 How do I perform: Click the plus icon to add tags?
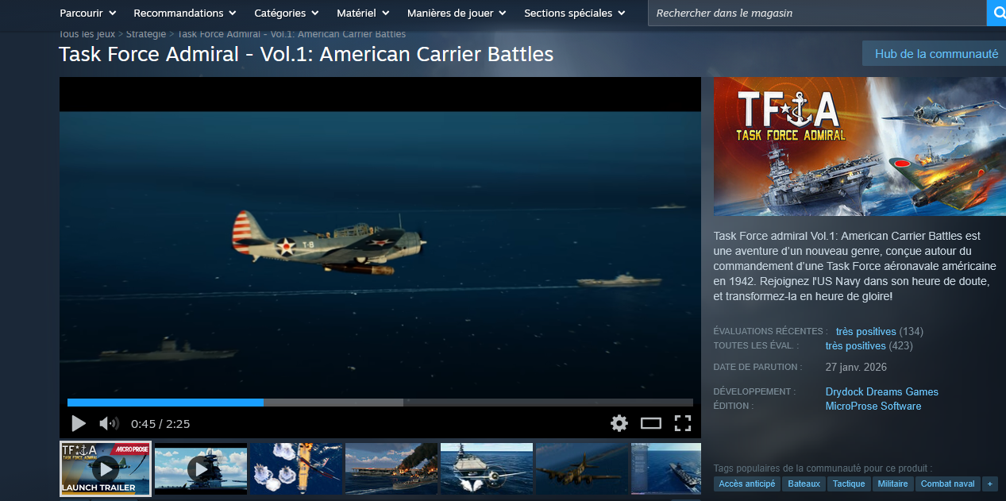pos(989,484)
